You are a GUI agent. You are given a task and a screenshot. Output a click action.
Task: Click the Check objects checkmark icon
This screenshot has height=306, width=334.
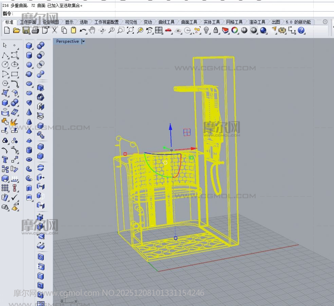[x=15, y=197]
